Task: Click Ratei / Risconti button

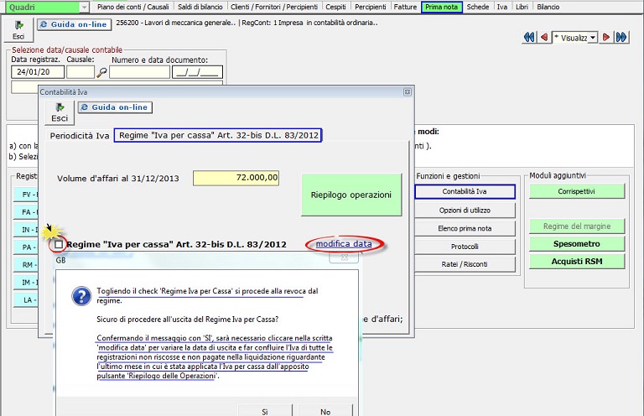Action: 465,264
